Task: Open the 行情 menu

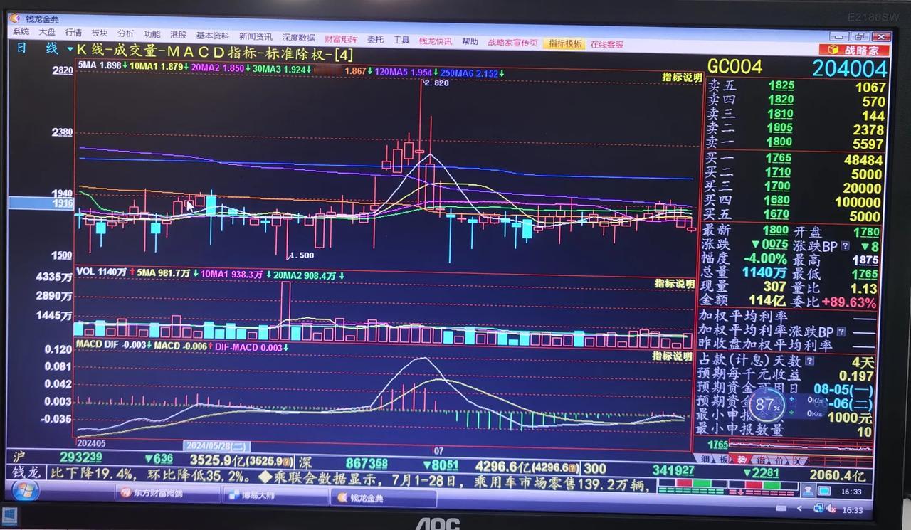Action: coord(73,33)
